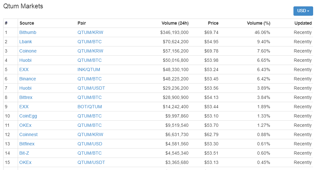Image resolution: width=316 pixels, height=170 pixels.
Task: Select the $48,330,100 volume value
Action: point(175,69)
